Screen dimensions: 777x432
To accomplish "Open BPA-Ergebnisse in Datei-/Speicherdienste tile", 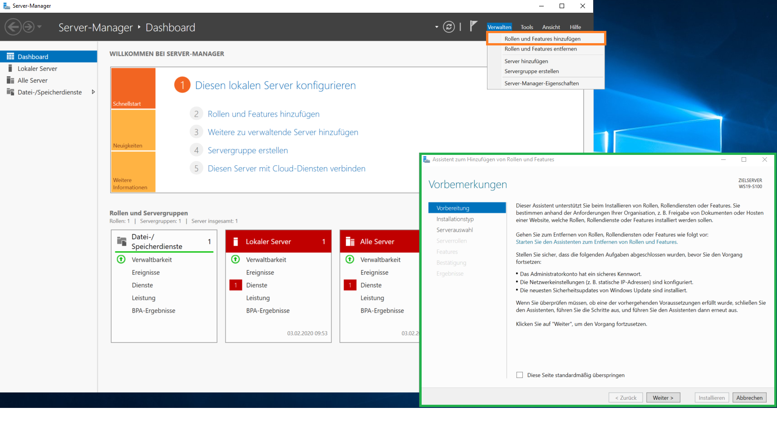I will (153, 311).
